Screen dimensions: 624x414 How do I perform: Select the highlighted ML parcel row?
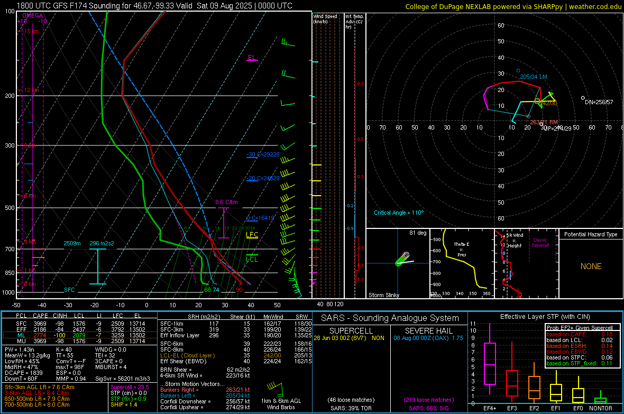(x=80, y=335)
